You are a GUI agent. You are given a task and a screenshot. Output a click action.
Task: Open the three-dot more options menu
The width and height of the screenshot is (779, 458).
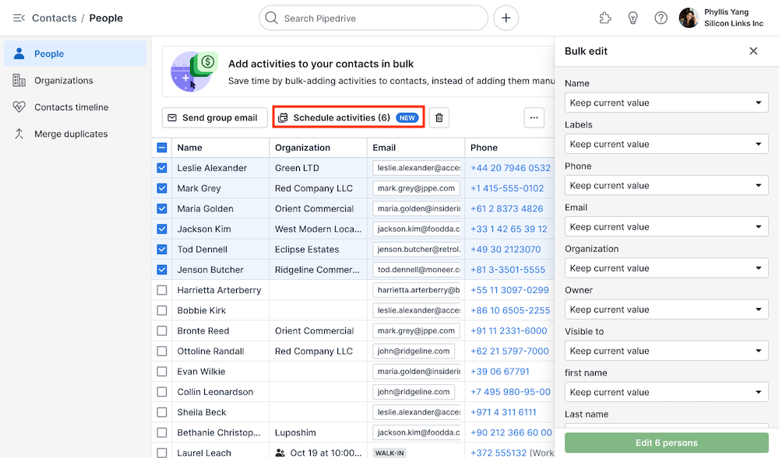534,117
